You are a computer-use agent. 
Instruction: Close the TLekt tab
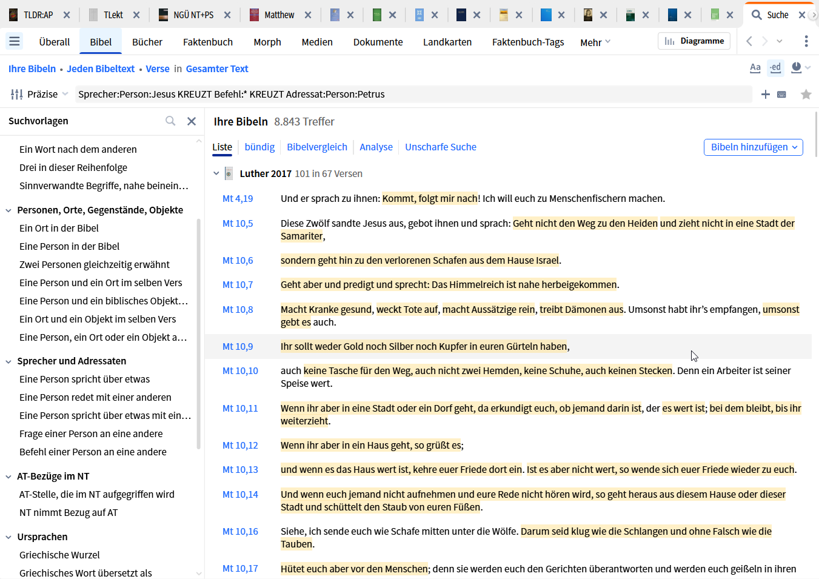136,15
